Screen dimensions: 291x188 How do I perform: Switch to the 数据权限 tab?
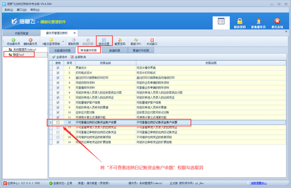pos(115,51)
